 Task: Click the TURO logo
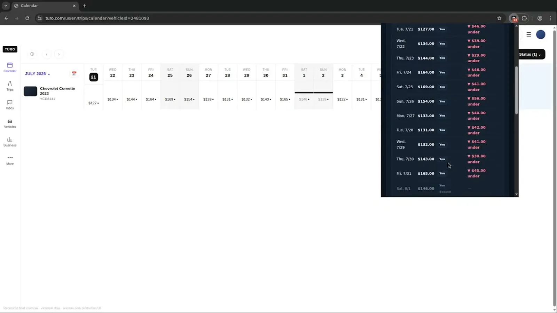(x=10, y=49)
